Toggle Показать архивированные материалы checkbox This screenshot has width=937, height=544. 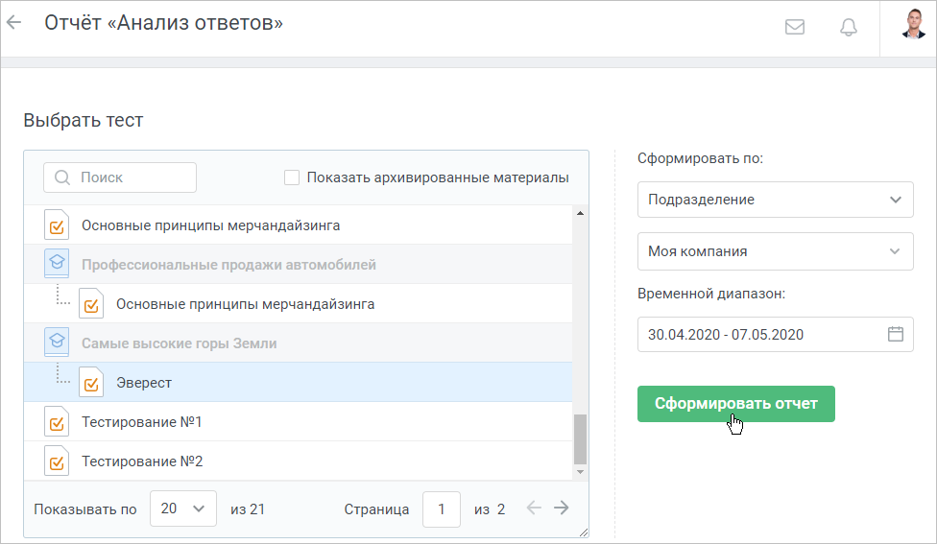tap(292, 177)
